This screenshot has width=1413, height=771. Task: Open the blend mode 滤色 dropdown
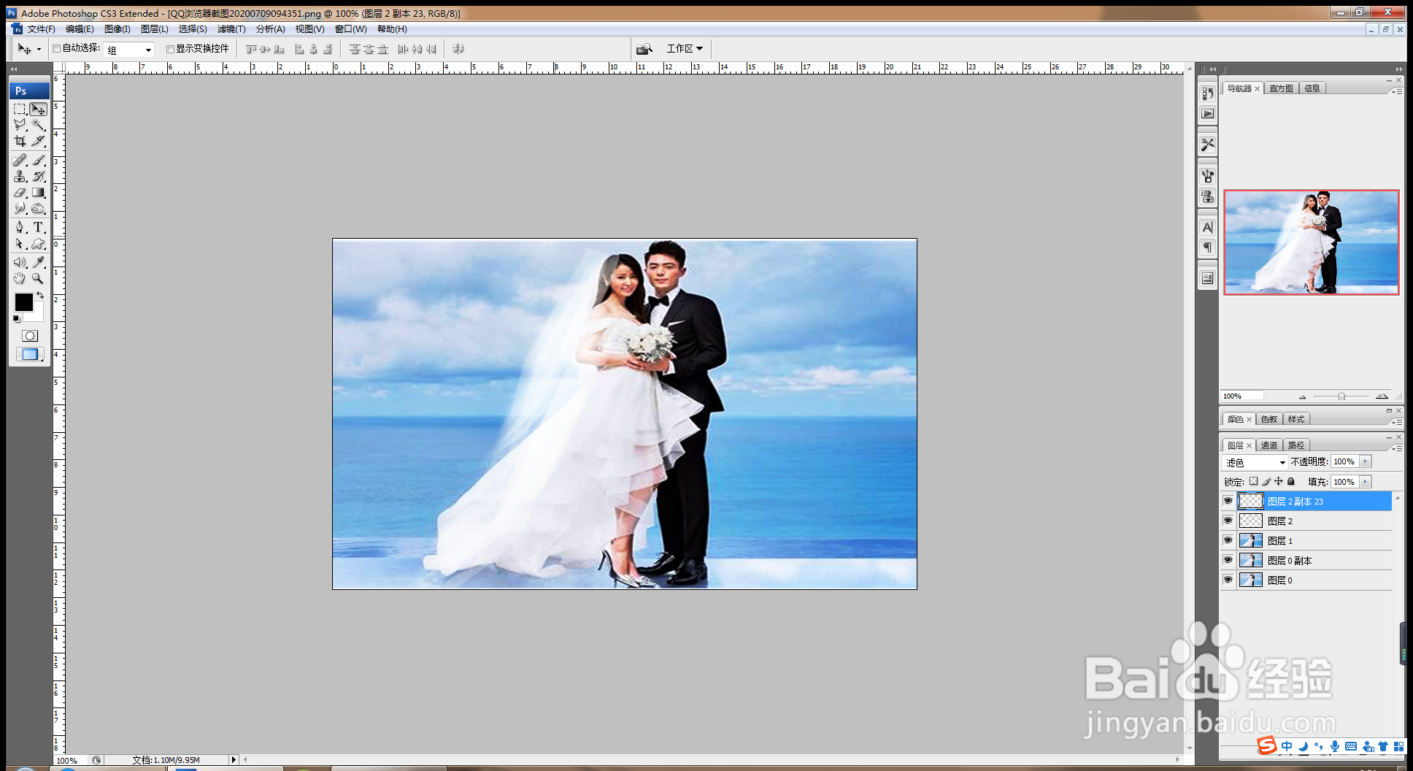point(1255,462)
